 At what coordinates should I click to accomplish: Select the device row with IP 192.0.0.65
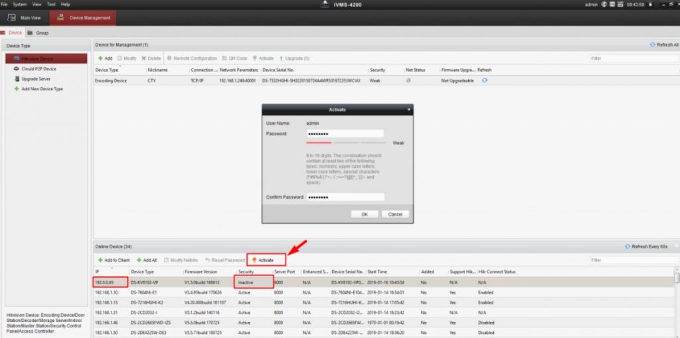(x=384, y=282)
